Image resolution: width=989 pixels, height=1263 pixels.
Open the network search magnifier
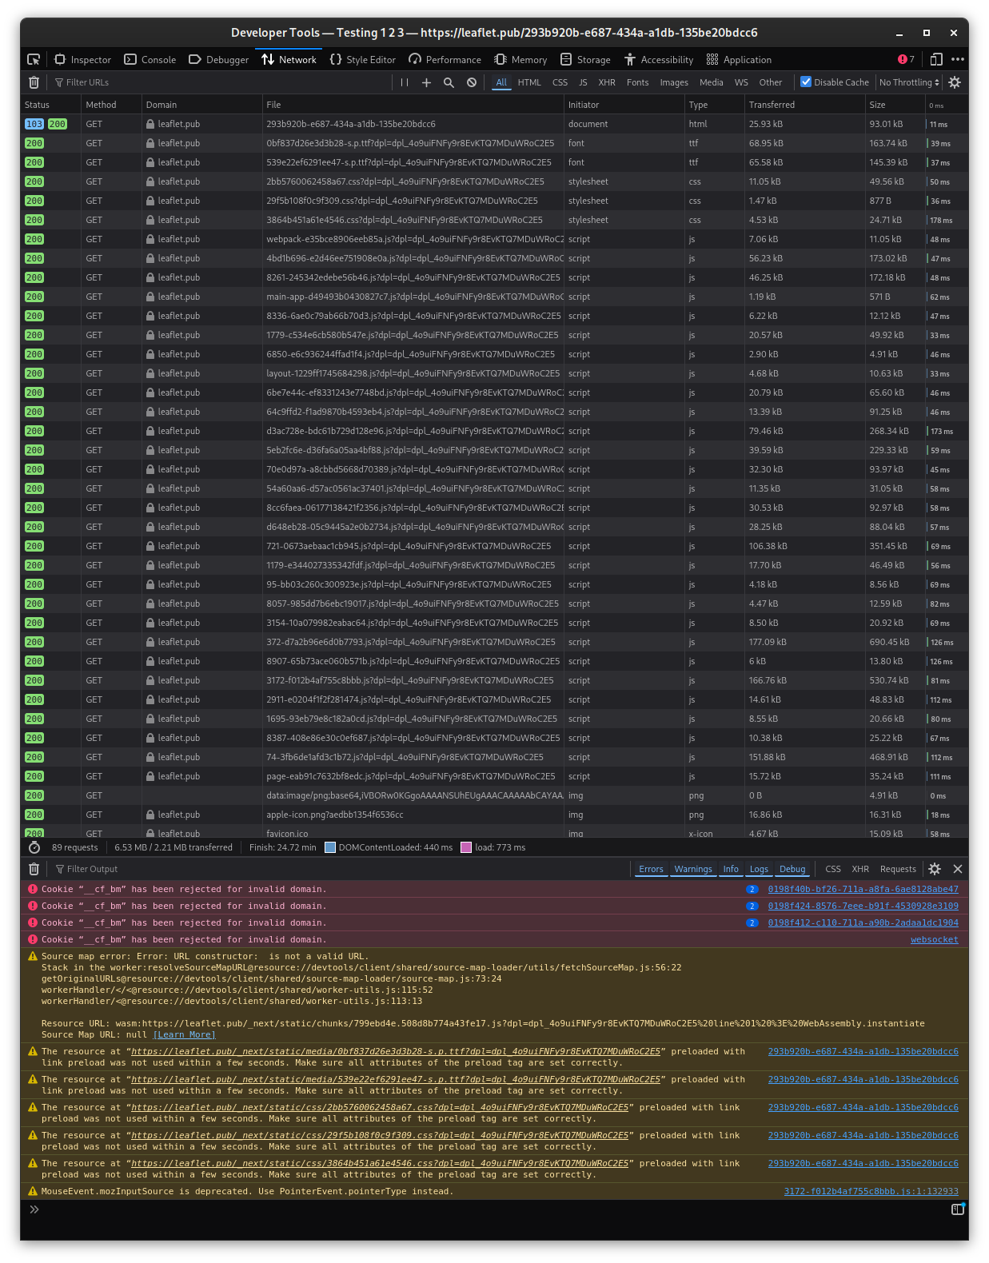pyautogui.click(x=449, y=82)
